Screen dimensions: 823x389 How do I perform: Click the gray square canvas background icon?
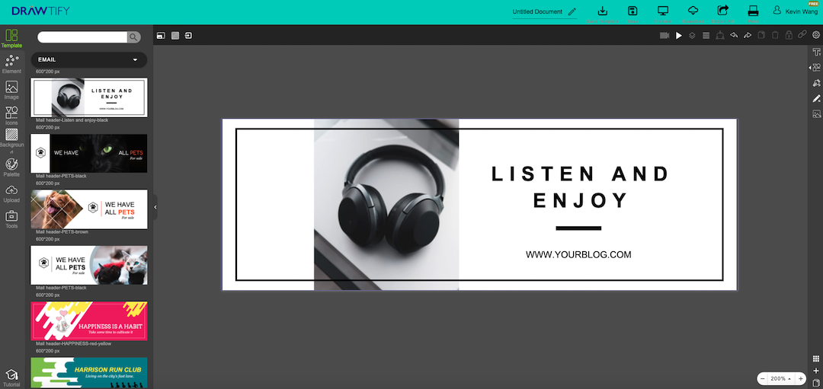pyautogui.click(x=175, y=35)
